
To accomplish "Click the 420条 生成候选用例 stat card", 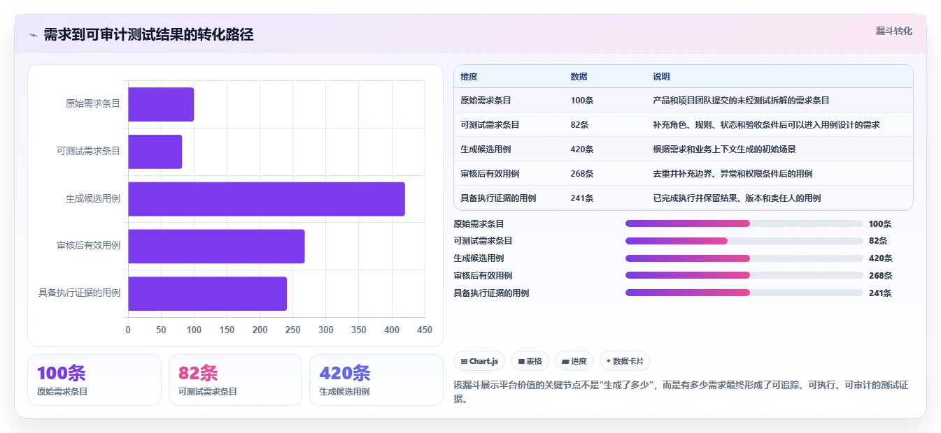I will click(x=376, y=380).
